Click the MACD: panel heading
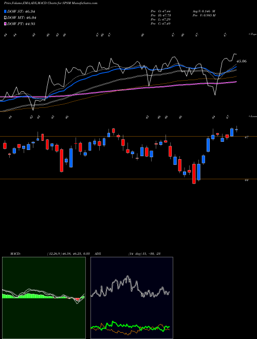257x339 pixels. pyautogui.click(x=15, y=254)
